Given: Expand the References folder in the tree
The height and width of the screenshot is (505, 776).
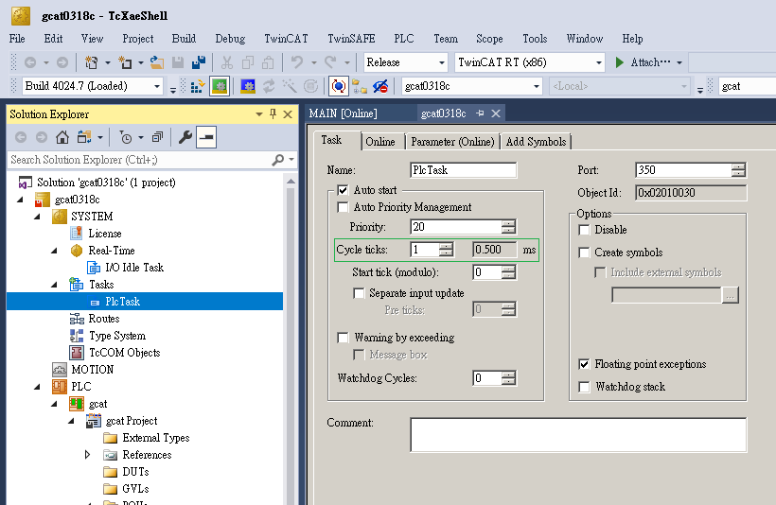Looking at the screenshot, I should click(x=88, y=455).
